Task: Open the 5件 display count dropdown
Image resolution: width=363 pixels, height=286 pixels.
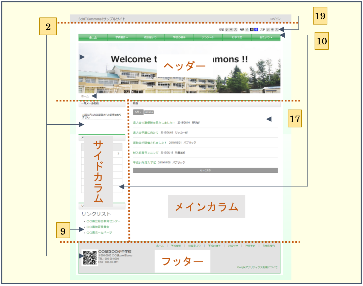Action: click(x=138, y=112)
